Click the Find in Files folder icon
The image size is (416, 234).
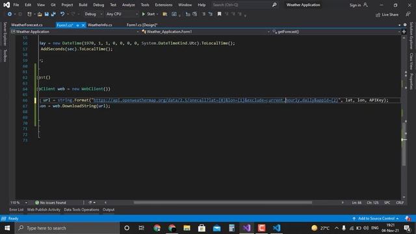(x=164, y=14)
